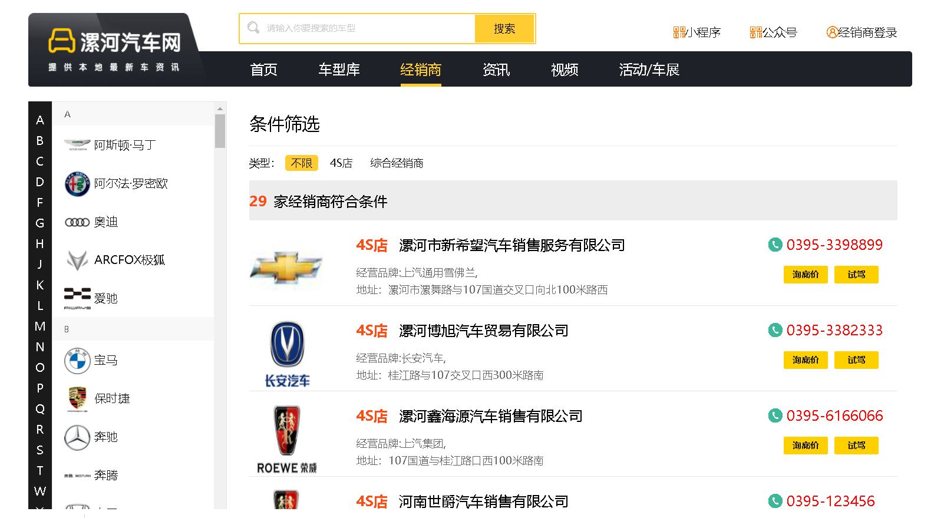Viewport: 934px width, 518px height.
Task: Click 询底价 for 漯河鑫海源汽车
Action: click(806, 446)
